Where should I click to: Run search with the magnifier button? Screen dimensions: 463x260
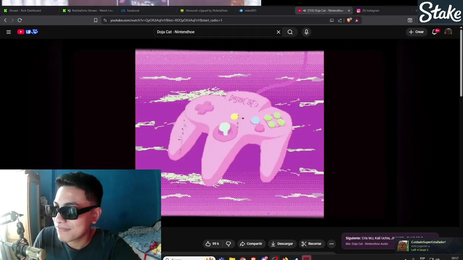click(290, 32)
